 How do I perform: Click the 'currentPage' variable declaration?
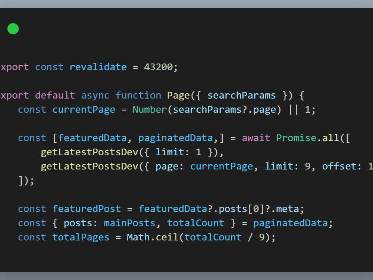pyautogui.click(x=84, y=110)
